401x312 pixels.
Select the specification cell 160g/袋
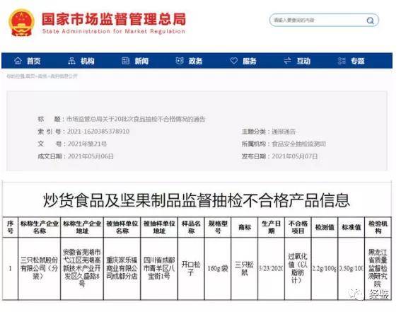point(218,269)
